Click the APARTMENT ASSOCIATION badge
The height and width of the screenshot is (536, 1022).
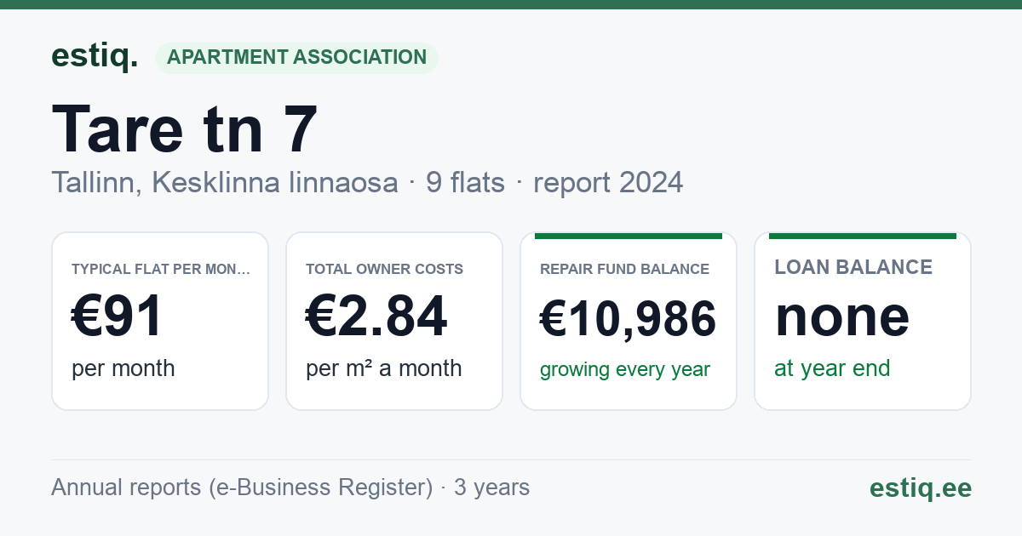click(296, 58)
